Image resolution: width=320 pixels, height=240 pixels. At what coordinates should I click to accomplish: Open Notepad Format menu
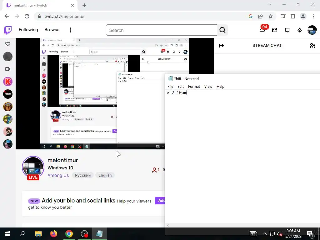tap(194, 87)
